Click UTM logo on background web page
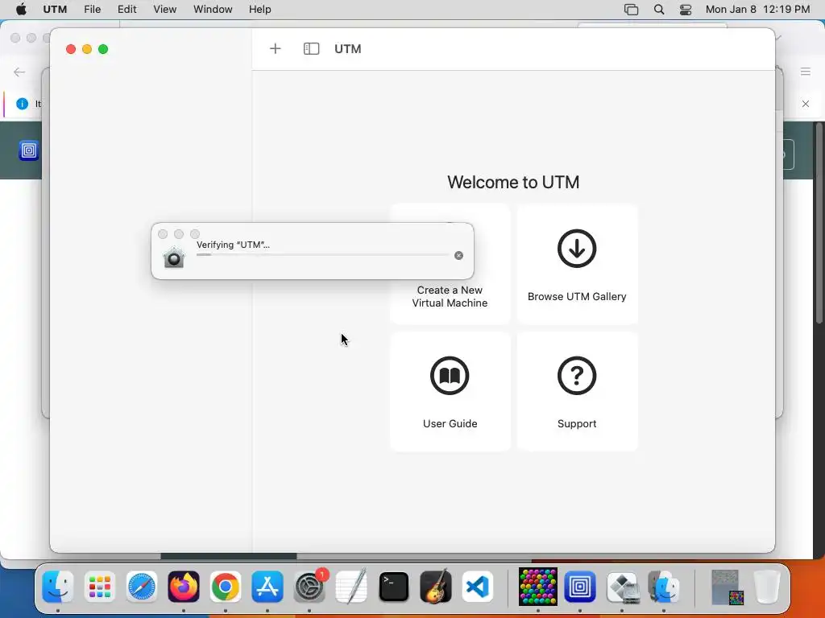The image size is (825, 618). (28, 150)
